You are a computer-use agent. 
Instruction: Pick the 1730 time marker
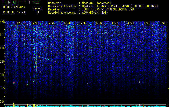coord(163,23)
